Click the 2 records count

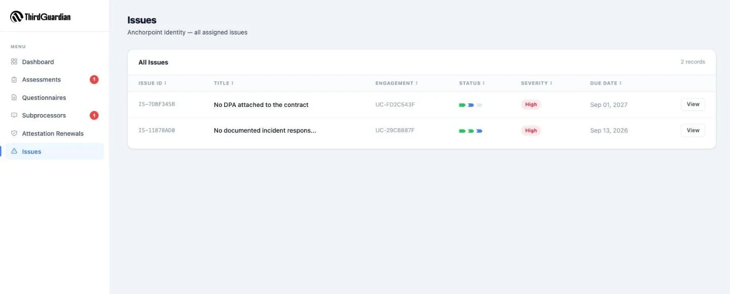point(692,62)
